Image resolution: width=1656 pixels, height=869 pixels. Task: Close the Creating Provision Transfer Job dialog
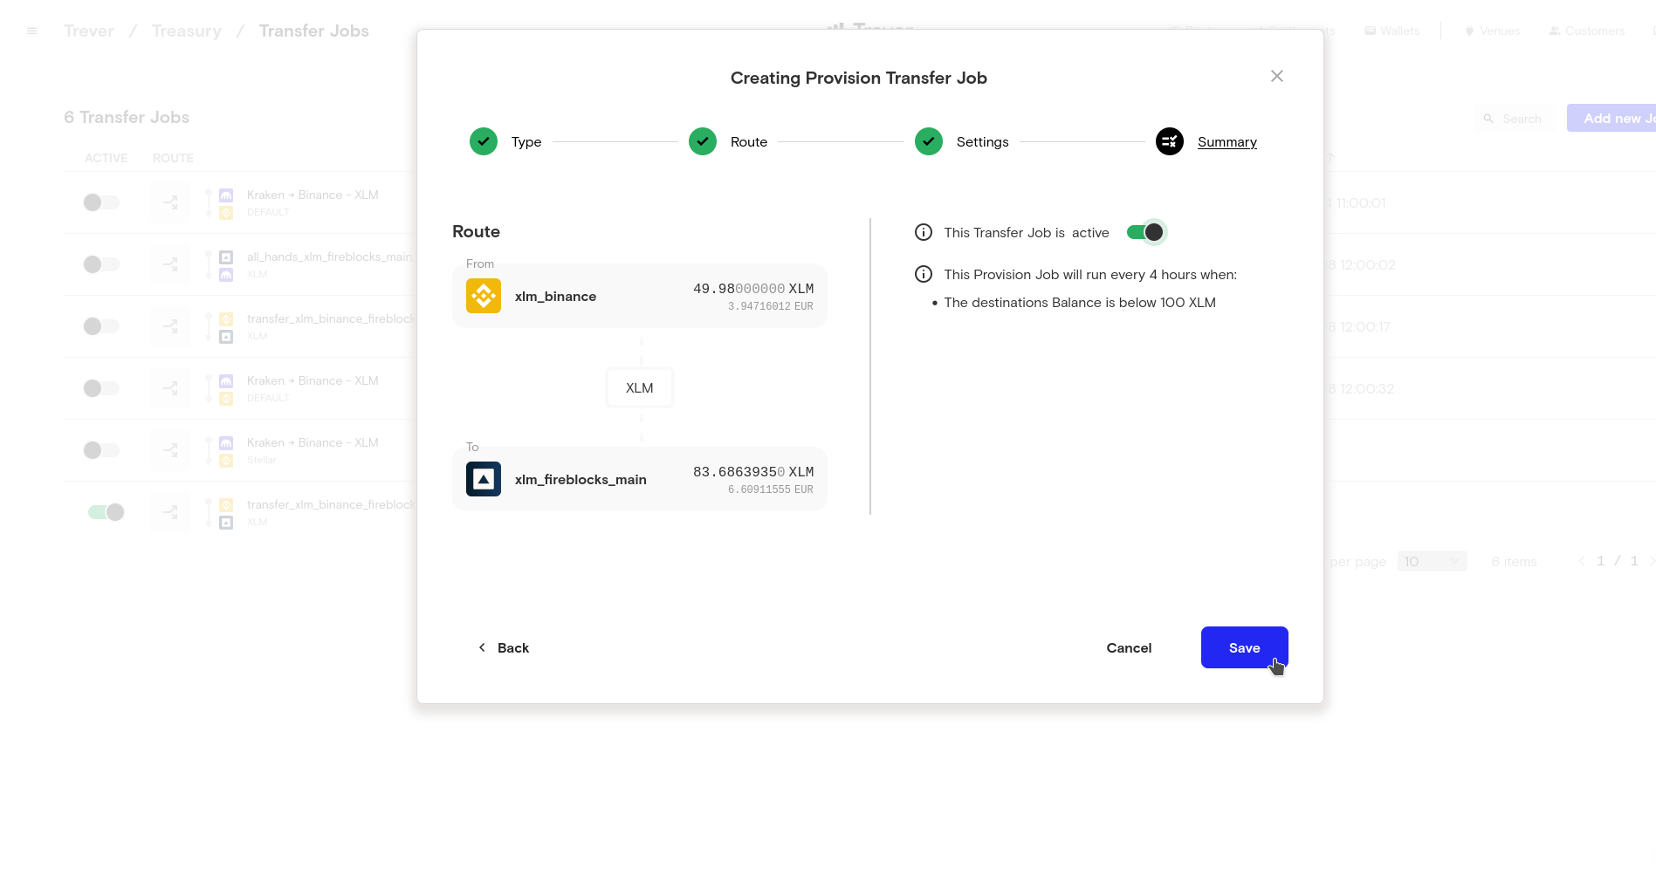1276,77
